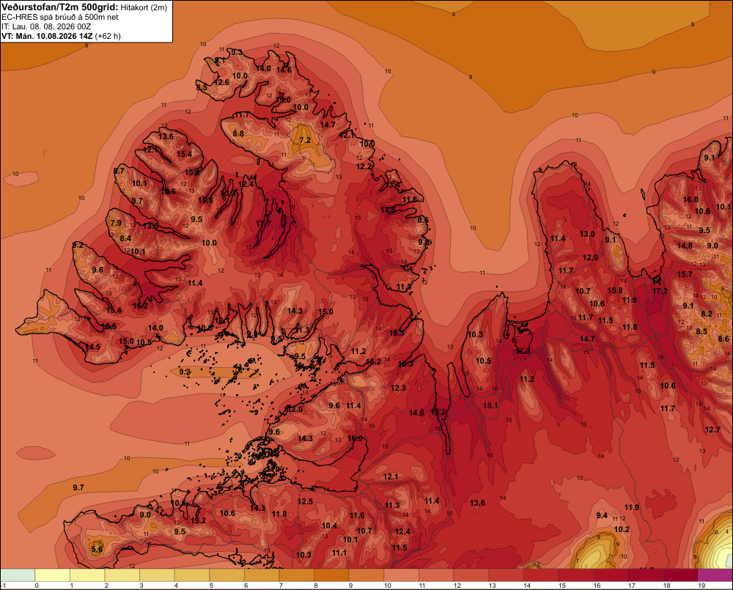The height and width of the screenshot is (590, 733).
Task: Click the -1 degree pale green legend swatch
Action: (18, 575)
